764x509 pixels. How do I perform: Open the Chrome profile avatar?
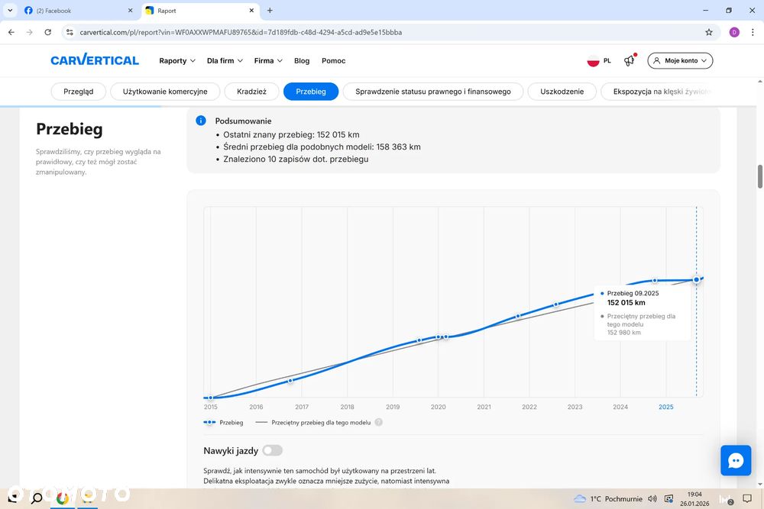click(734, 32)
